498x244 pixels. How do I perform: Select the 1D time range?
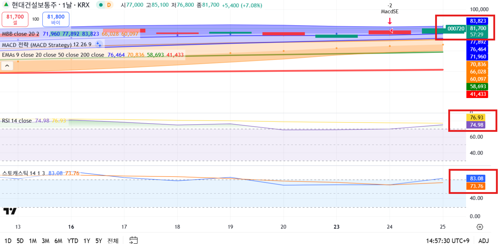point(8,241)
